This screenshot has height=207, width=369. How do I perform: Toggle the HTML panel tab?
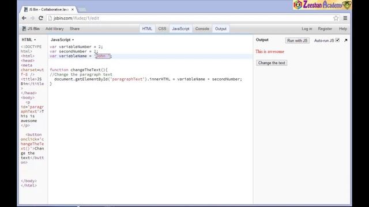pos(147,29)
